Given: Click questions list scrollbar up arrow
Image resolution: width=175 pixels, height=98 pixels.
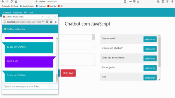Looking at the screenshot, I should point(159,36).
